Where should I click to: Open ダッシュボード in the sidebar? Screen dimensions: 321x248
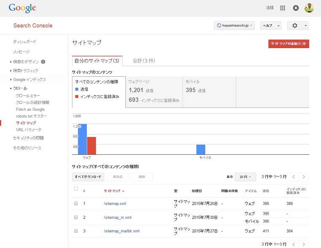[x=24, y=42]
